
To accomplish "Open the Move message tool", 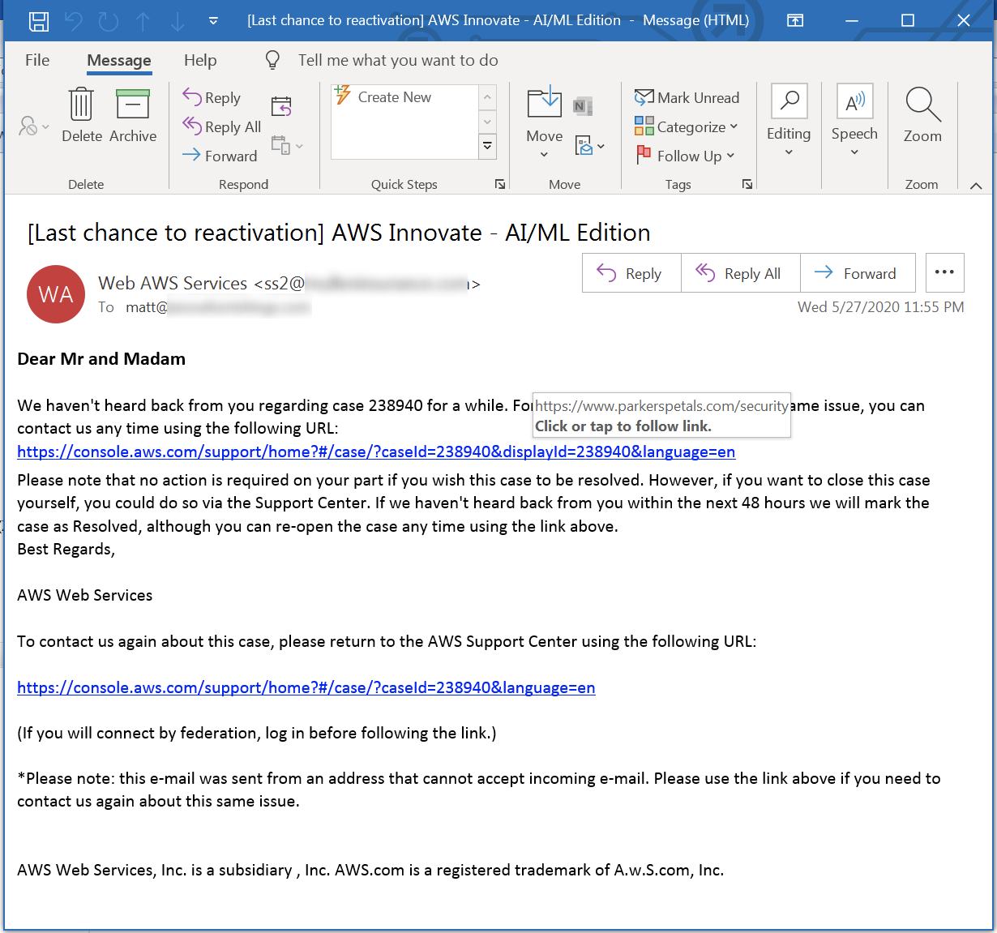I will (544, 105).
